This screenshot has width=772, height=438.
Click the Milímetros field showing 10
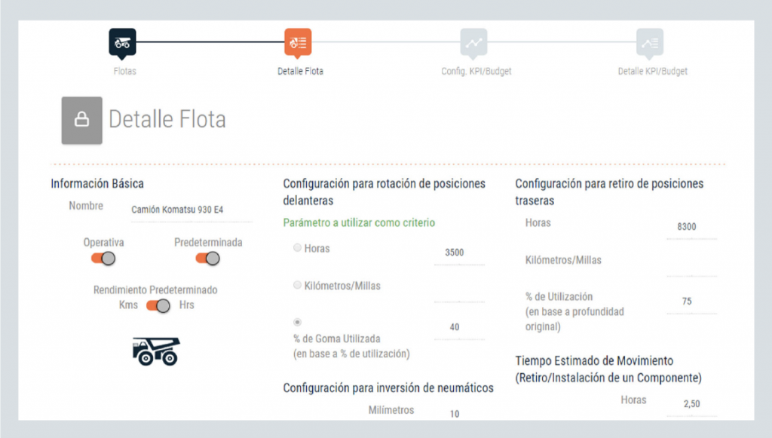458,414
